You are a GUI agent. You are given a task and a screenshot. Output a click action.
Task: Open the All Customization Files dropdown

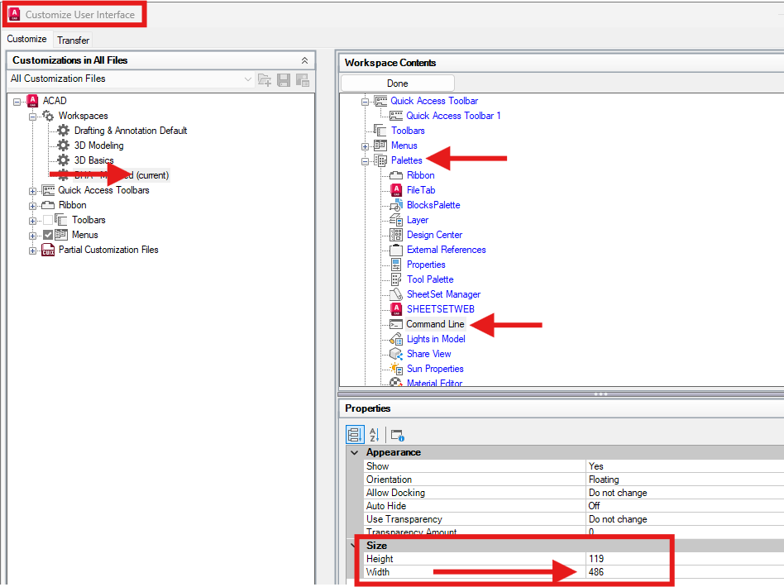coord(247,79)
